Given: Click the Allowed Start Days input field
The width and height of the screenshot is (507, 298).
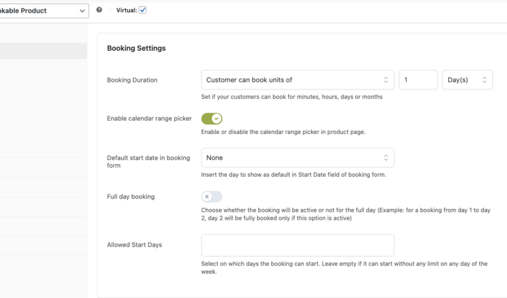Looking at the screenshot, I should [x=297, y=245].
